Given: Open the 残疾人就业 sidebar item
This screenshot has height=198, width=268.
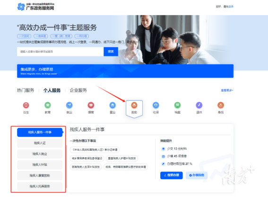Looking at the screenshot, I should [x=40, y=154].
